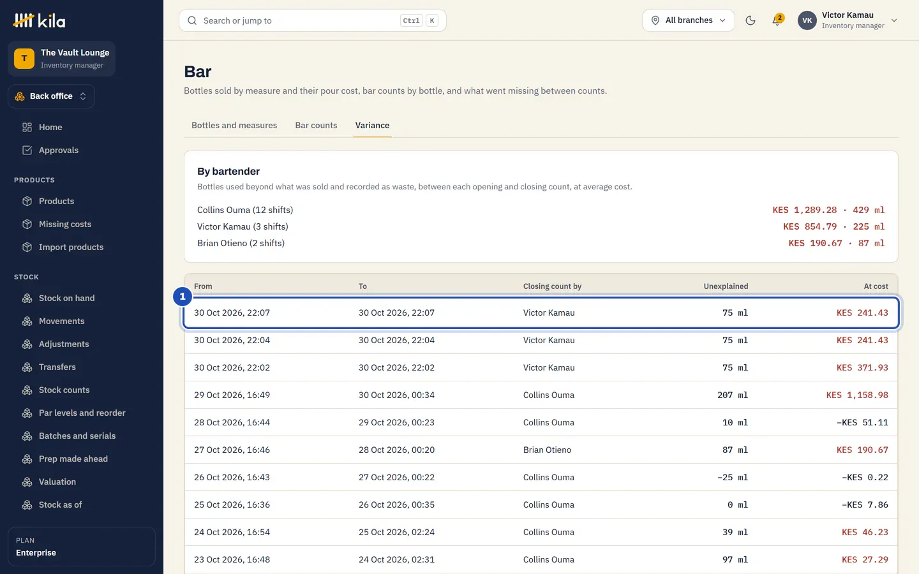Image resolution: width=919 pixels, height=574 pixels.
Task: Open Approvals checklist icon
Action: [x=27, y=150]
